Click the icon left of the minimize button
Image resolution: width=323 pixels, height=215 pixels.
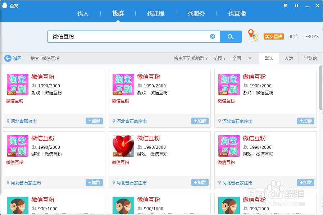(296, 5)
